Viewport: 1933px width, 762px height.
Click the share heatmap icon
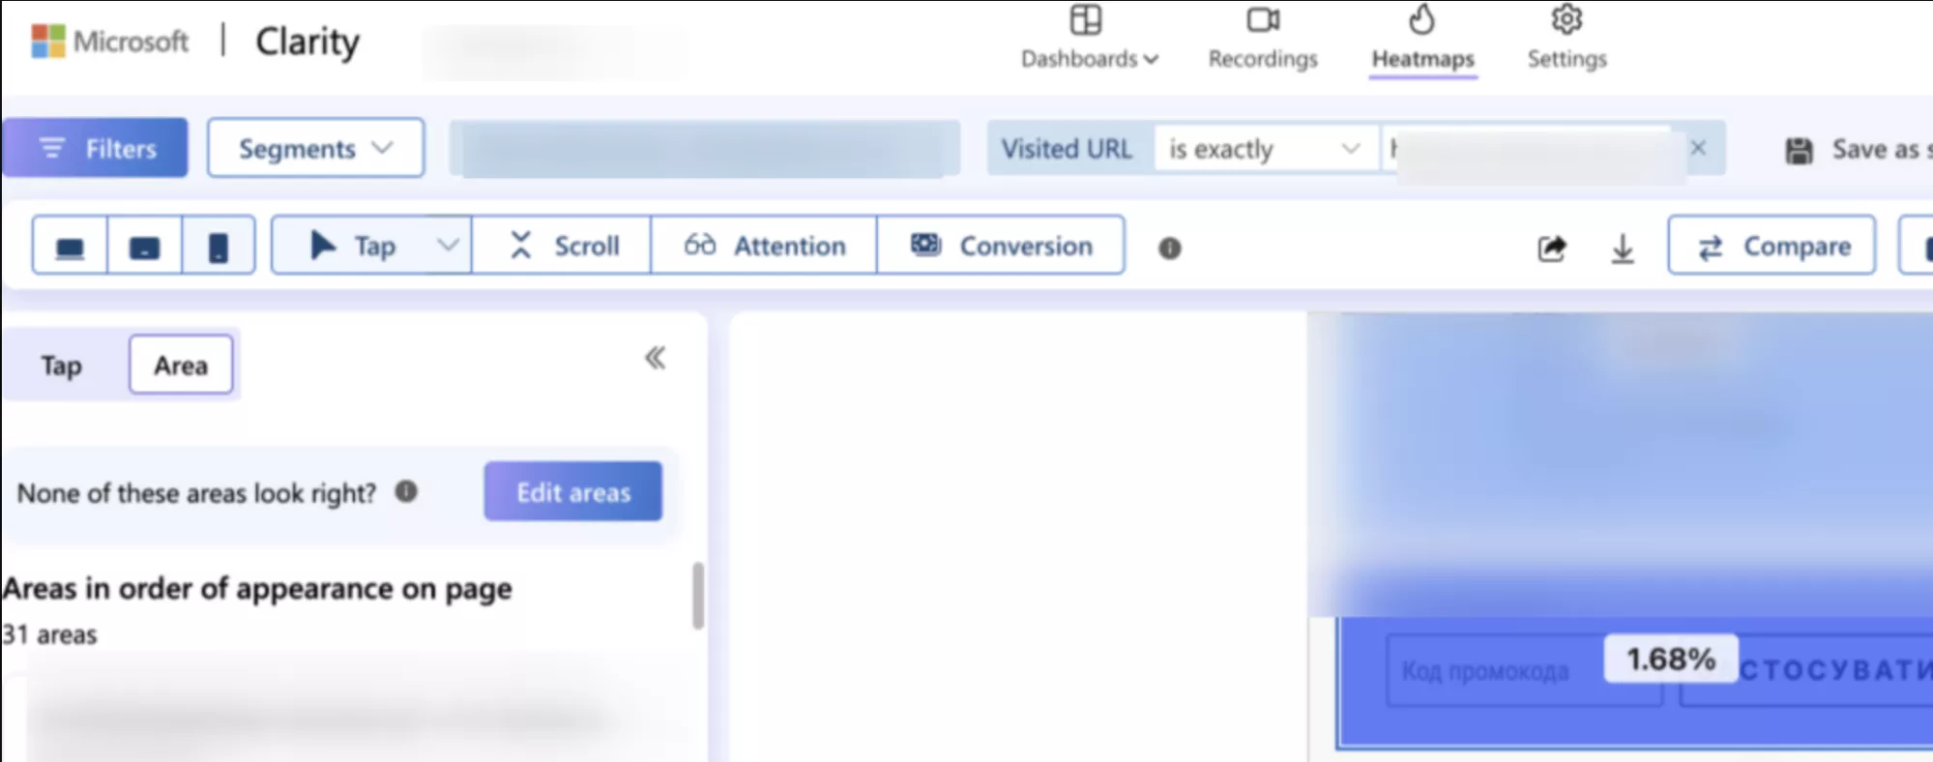1551,249
